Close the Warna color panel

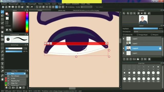pos(27,10)
